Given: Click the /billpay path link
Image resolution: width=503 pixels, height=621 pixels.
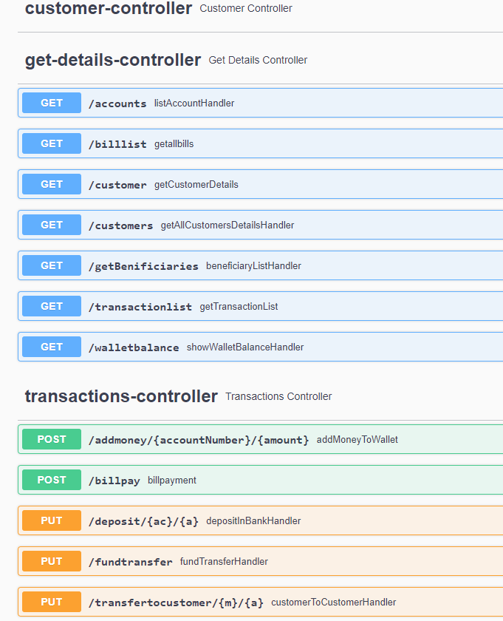Looking at the screenshot, I should (x=114, y=481).
